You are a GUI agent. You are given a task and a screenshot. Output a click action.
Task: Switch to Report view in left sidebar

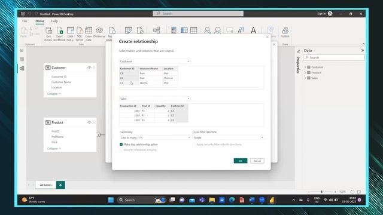click(22, 50)
